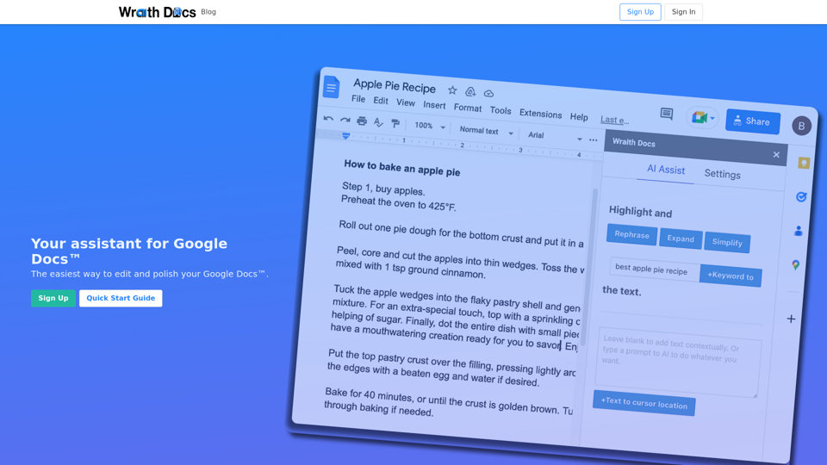Click the account avatar B
This screenshot has width=827, height=465.
coord(801,126)
